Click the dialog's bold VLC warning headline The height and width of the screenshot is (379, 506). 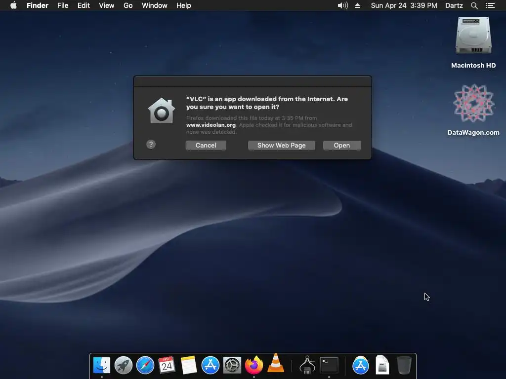coord(267,103)
